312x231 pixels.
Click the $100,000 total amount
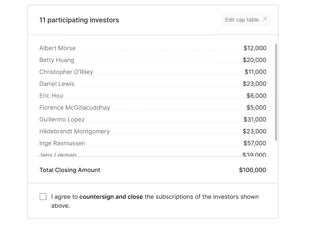(253, 170)
